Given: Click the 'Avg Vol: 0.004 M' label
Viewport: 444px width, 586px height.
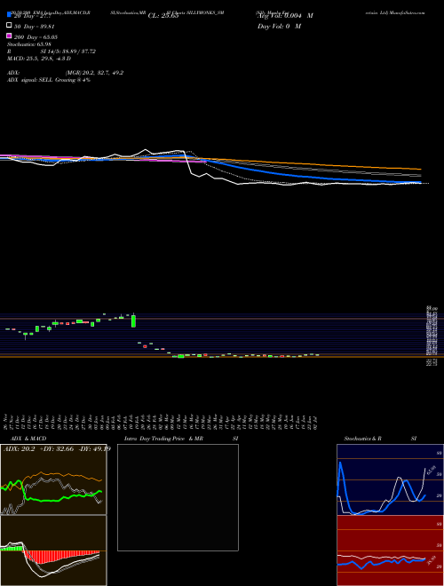Looking at the screenshot, I should point(284,16).
